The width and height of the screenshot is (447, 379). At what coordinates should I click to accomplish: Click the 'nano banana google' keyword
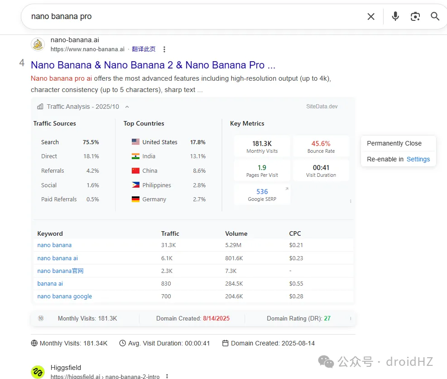coord(64,296)
